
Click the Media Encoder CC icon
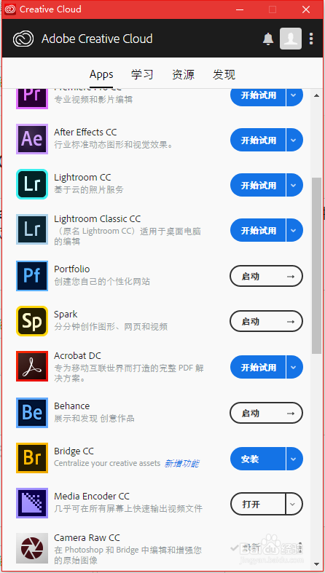tap(32, 503)
